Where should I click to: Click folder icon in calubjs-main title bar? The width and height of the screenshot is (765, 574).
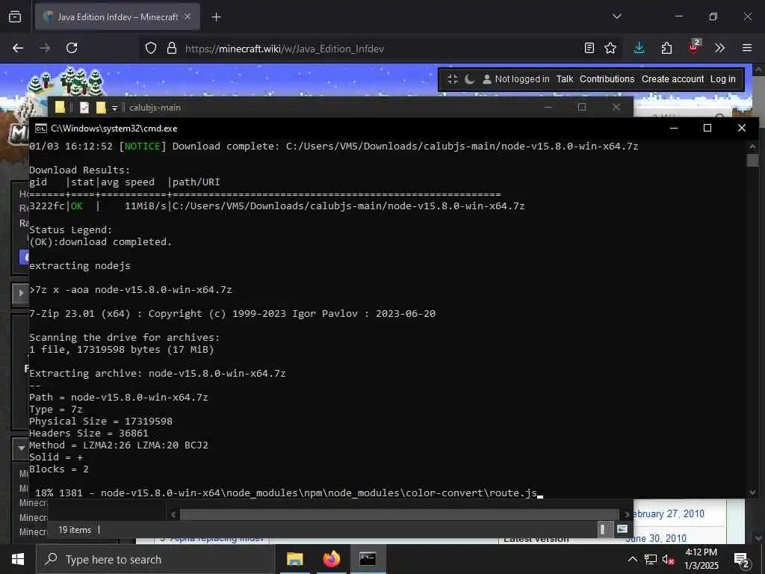(x=60, y=108)
